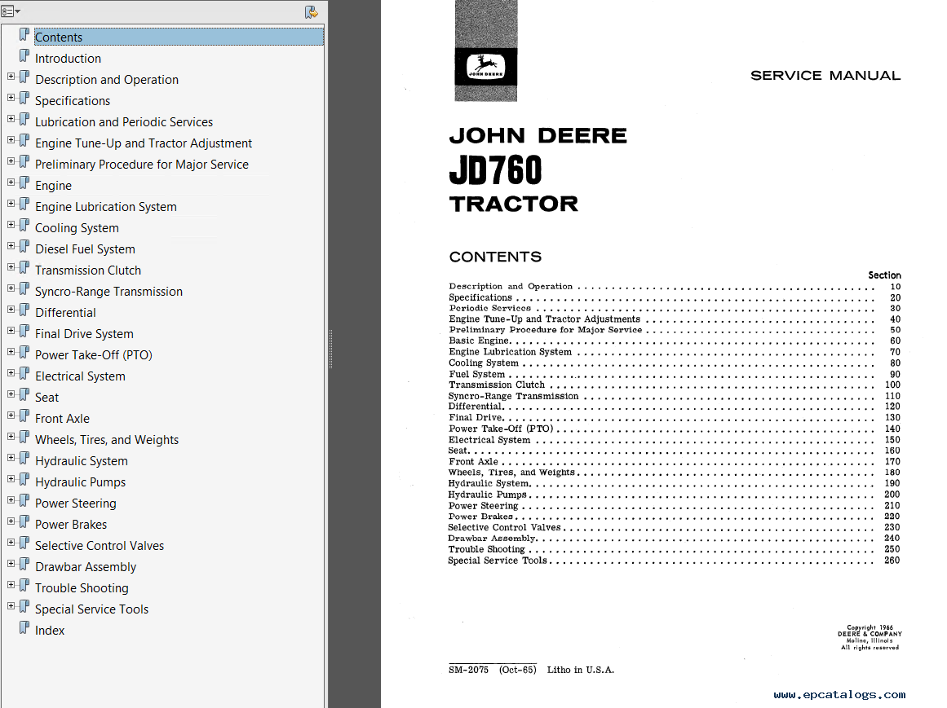Click the Index bookmark ribbon icon

point(24,627)
